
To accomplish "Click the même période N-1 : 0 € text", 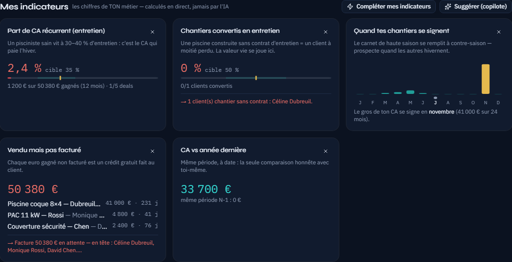I will [211, 200].
